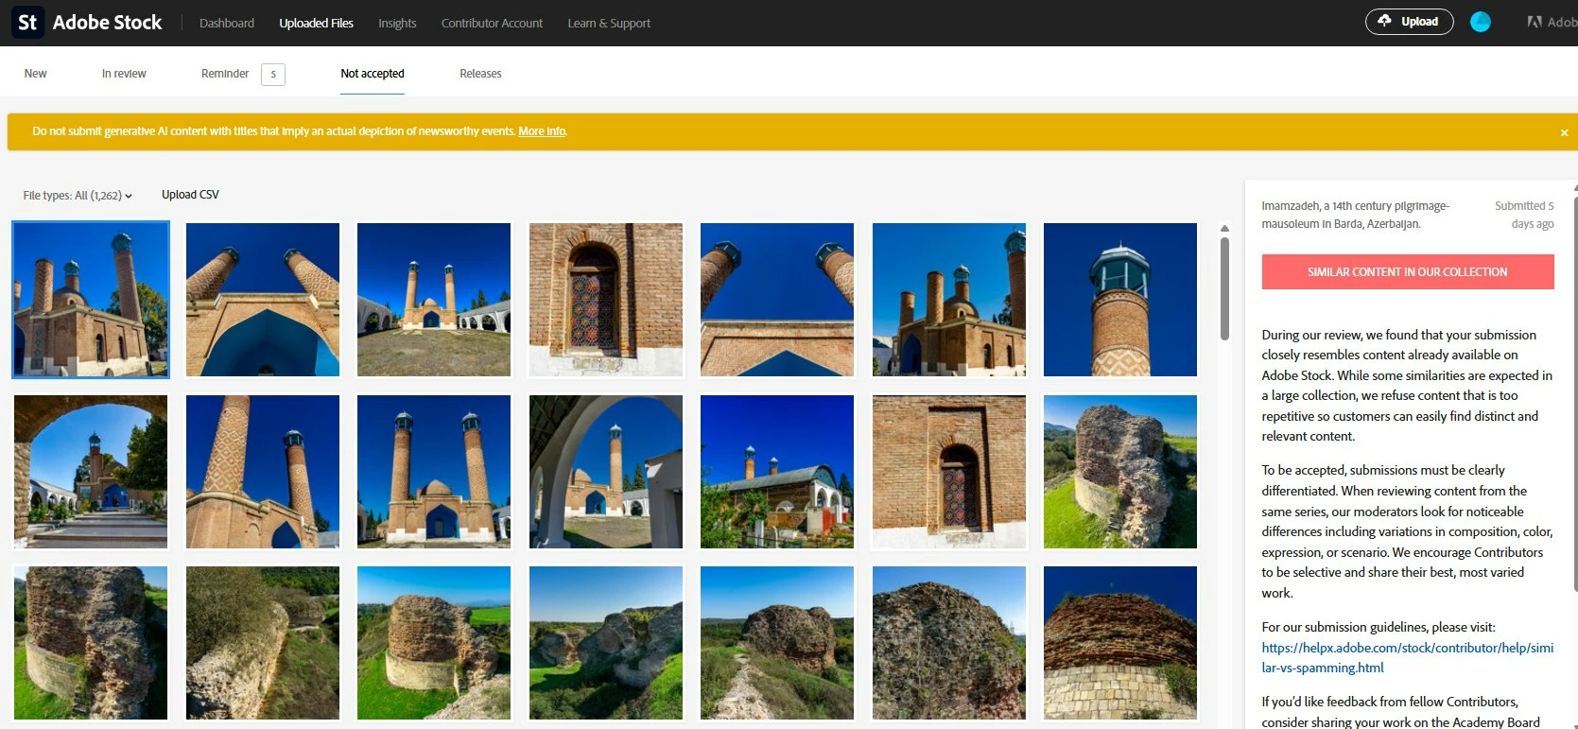The image size is (1578, 729).
Task: Click the thumbnail grid scrollbar
Action: (x=1224, y=288)
